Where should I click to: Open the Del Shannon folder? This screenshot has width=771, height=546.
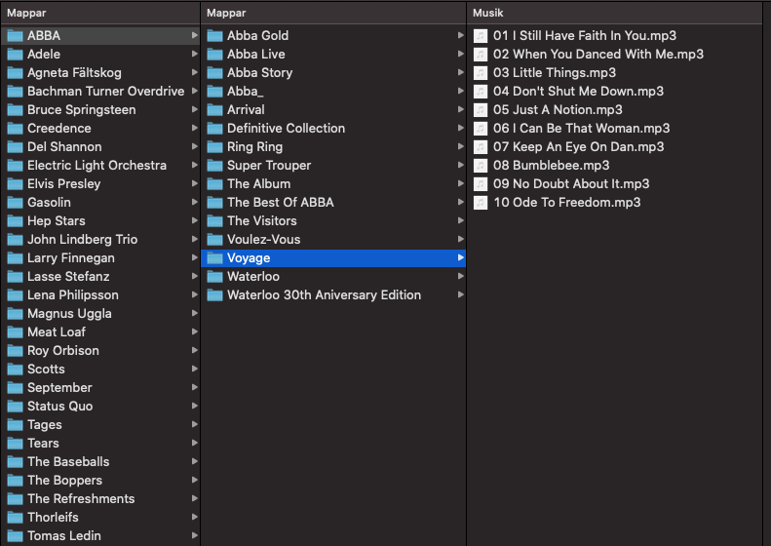click(100, 146)
